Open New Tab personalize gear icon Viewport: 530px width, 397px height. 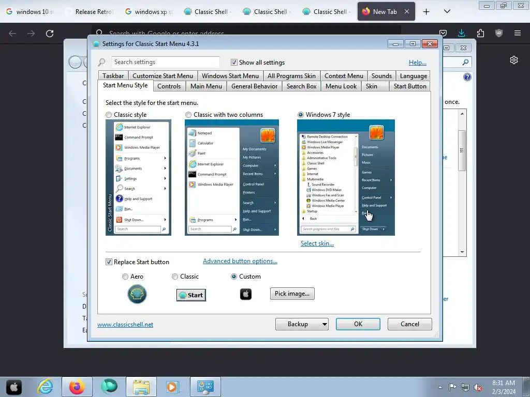(514, 60)
